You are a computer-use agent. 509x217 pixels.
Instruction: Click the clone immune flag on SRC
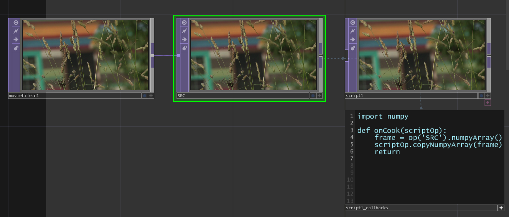pyautogui.click(x=184, y=31)
